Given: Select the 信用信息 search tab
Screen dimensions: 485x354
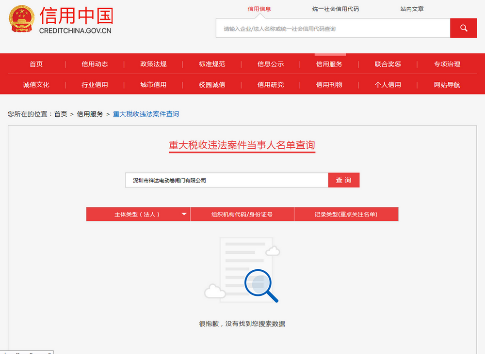Looking at the screenshot, I should [259, 9].
